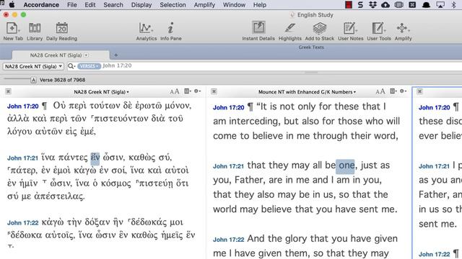
Task: Click the Greek word πιστευόντων
Action: (121, 119)
